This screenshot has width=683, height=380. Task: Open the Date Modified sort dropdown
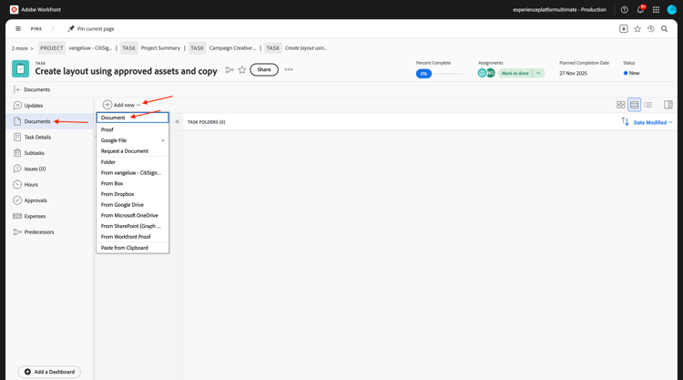coord(653,122)
